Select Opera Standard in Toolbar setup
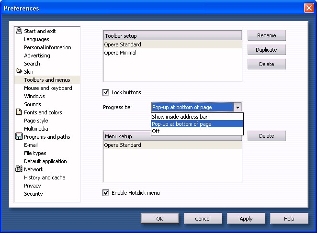317x233 pixels. tap(173, 44)
